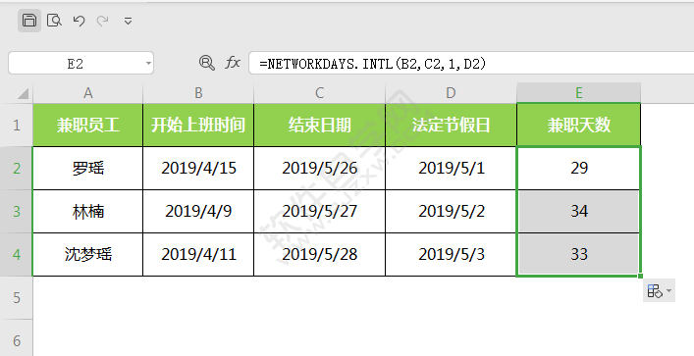The width and height of the screenshot is (694, 356).
Task: Open the fx insert function dialog
Action: click(x=233, y=63)
